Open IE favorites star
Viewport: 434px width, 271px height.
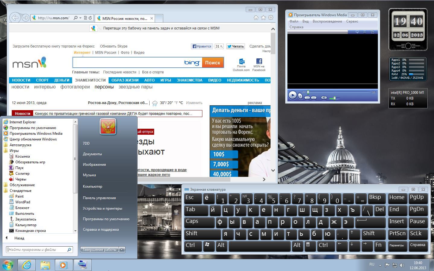click(x=263, y=18)
